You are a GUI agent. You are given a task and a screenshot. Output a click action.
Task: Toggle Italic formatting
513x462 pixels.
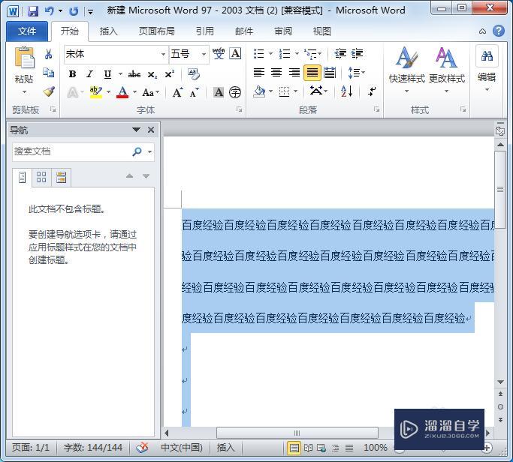pyautogui.click(x=89, y=74)
